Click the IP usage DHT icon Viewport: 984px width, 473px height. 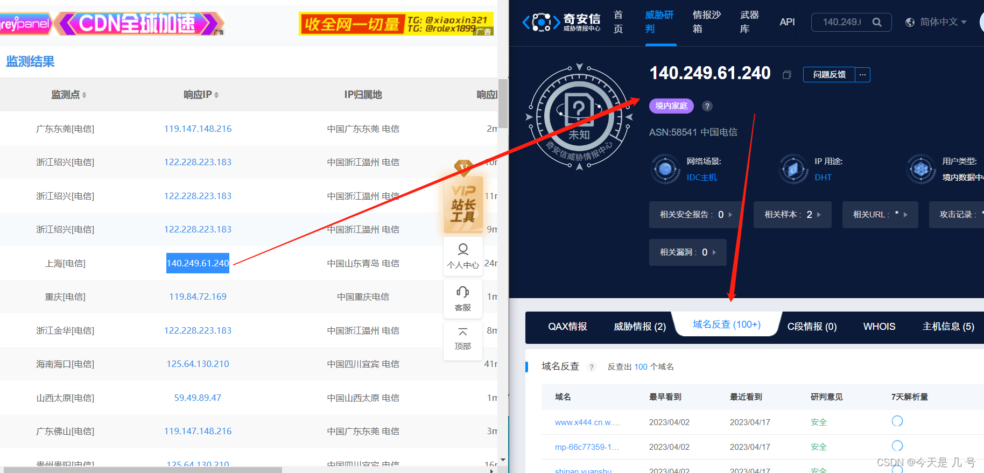coord(793,169)
